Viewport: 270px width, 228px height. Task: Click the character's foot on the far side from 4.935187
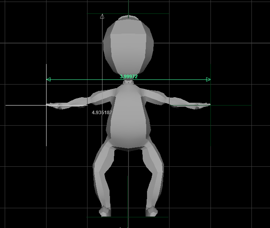(x=151, y=211)
